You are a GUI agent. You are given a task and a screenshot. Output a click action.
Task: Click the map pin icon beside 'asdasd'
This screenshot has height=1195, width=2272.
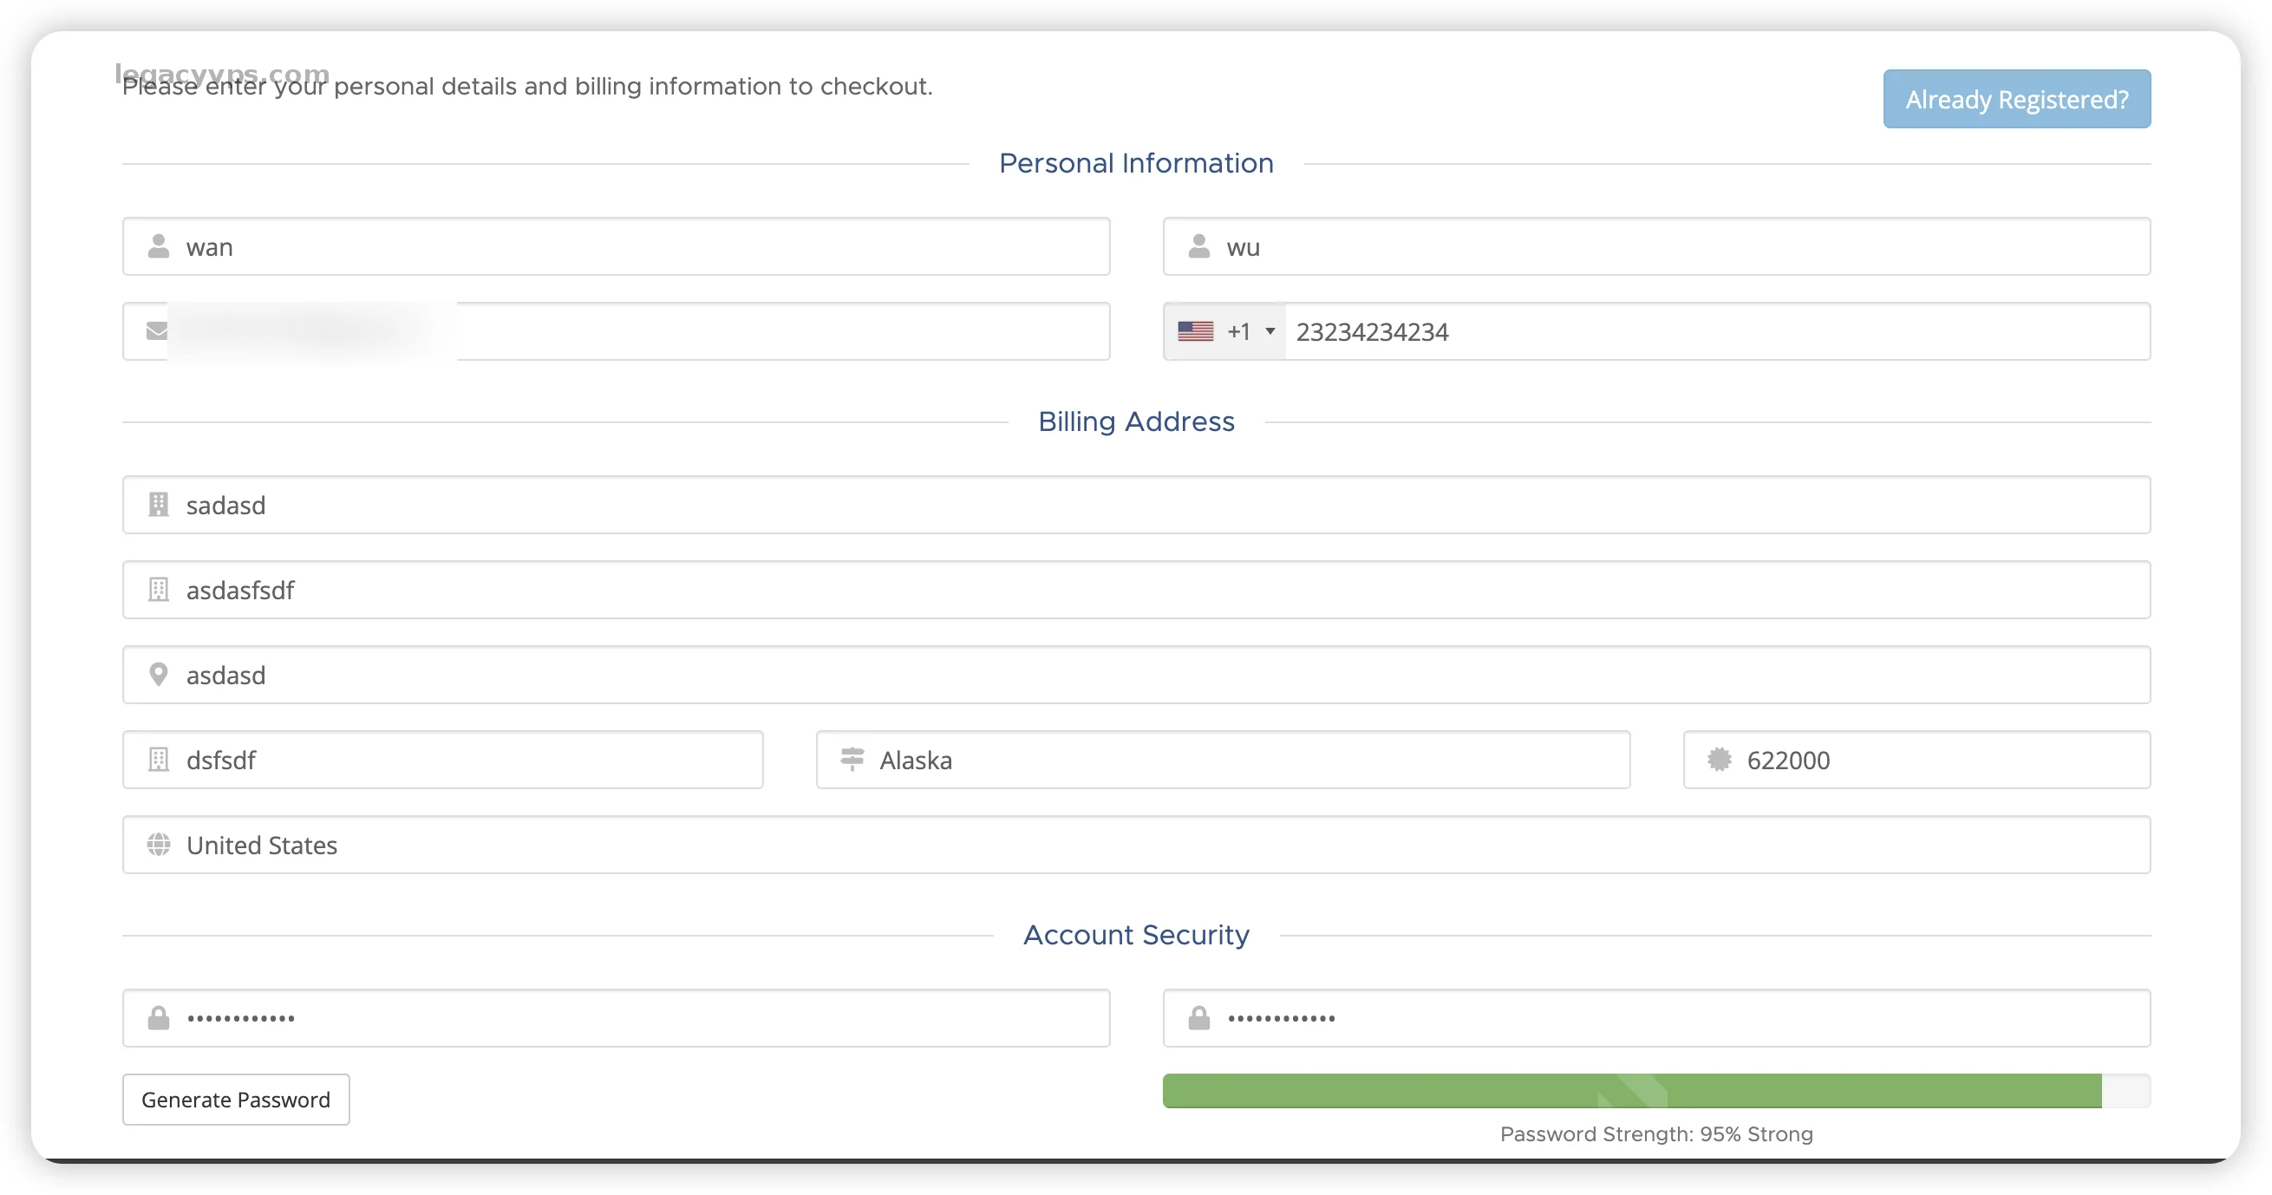pyautogui.click(x=159, y=675)
